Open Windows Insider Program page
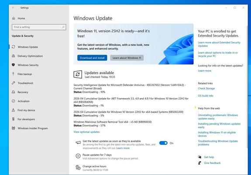Image resolution: width=251 pixels, height=175 pixels. coord(33,128)
